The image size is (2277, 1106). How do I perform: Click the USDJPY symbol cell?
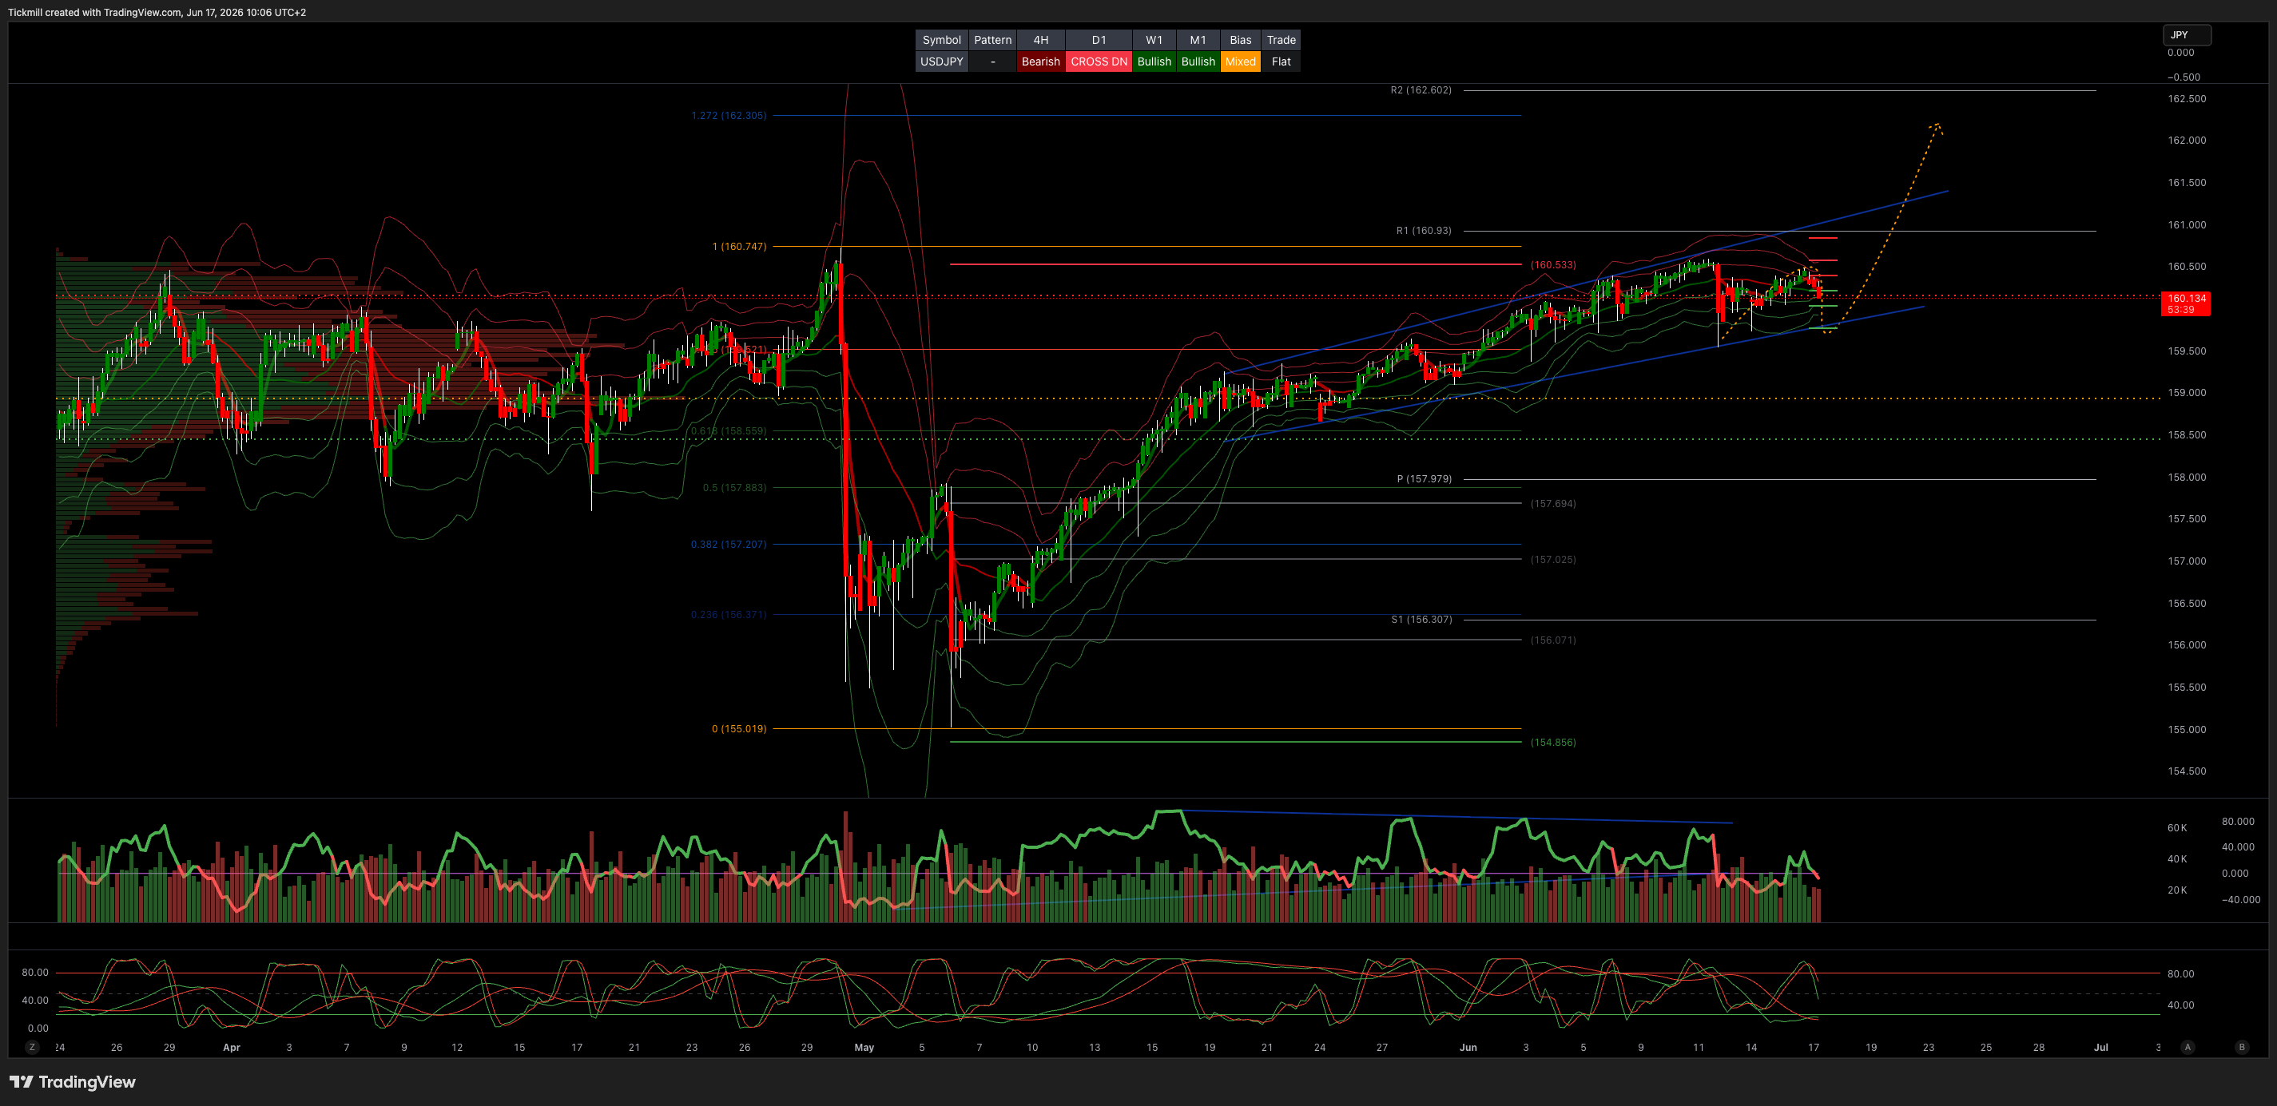[x=941, y=61]
